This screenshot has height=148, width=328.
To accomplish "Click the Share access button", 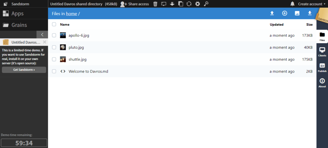I will click(135, 4).
